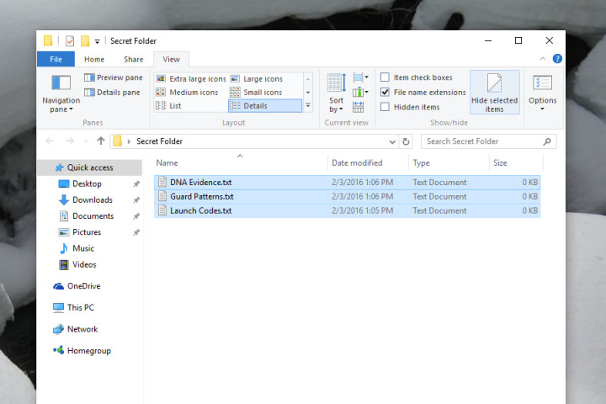The height and width of the screenshot is (404, 606).
Task: Toggle the Details pane button
Action: pos(113,93)
